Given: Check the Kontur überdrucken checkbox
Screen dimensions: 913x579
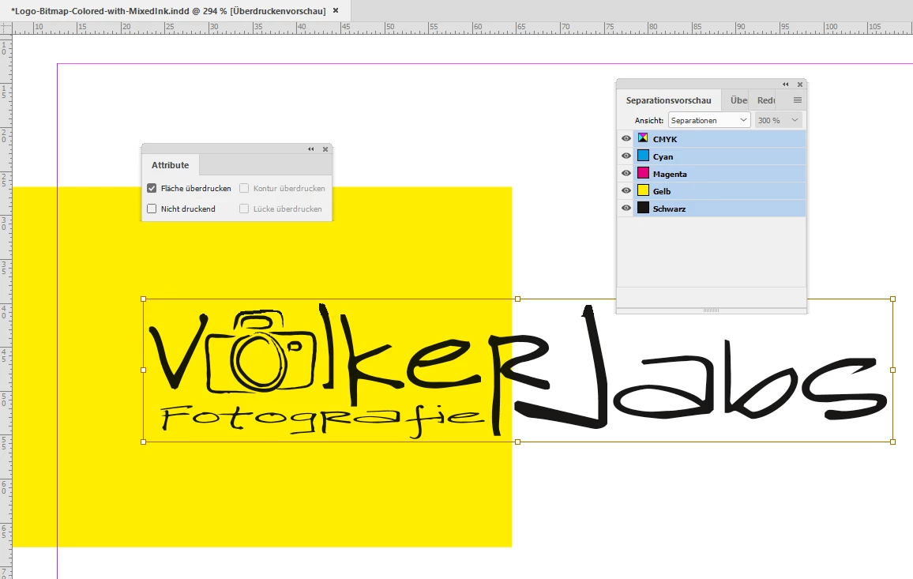Looking at the screenshot, I should [244, 188].
